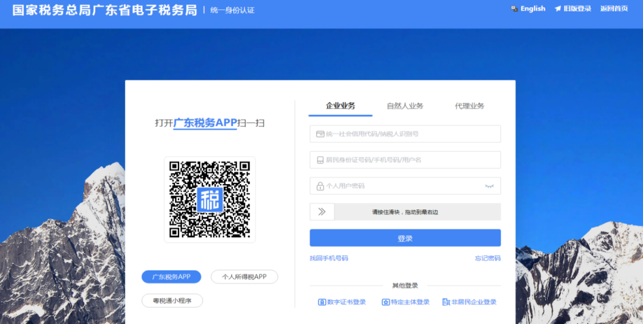
Task: Click the card icon in credit code field
Action: point(320,134)
